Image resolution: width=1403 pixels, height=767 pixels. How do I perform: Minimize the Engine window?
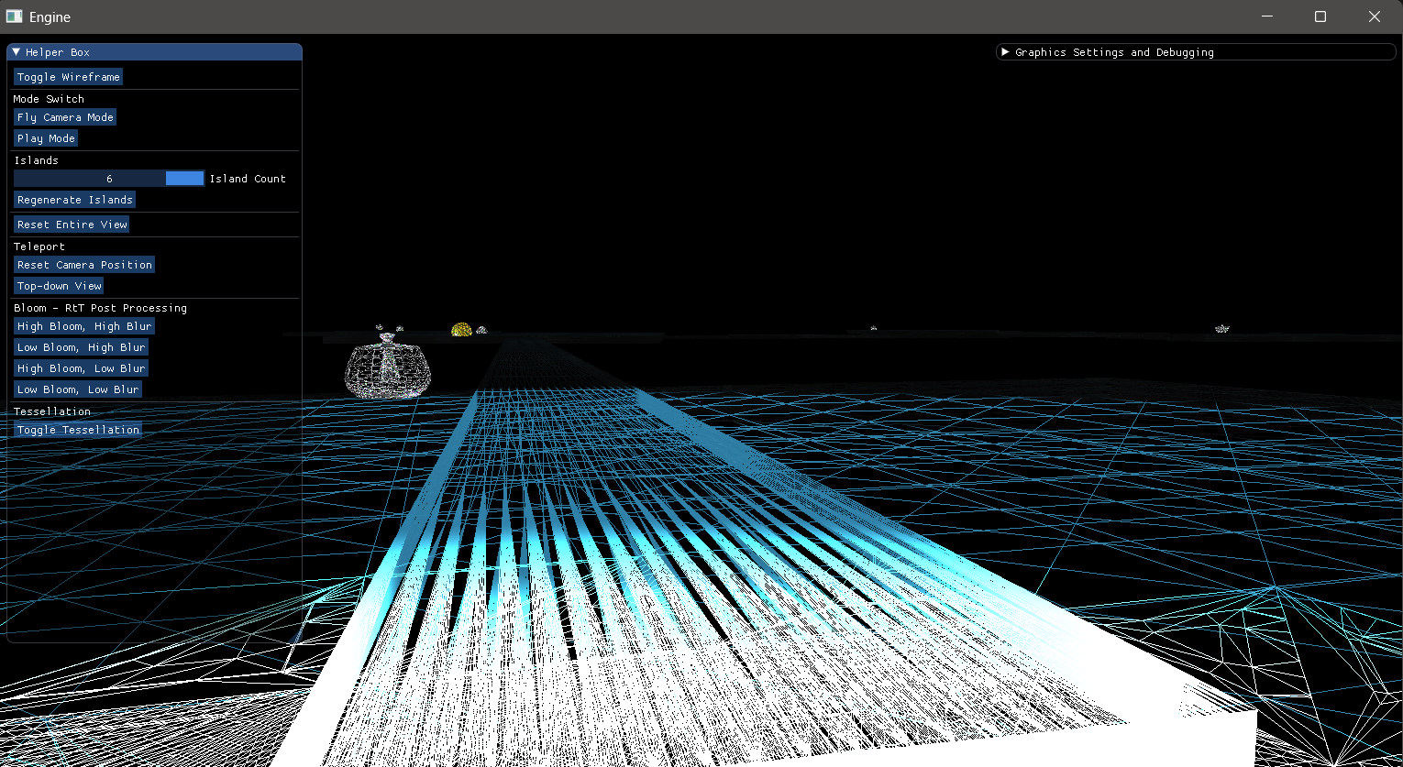click(1268, 16)
